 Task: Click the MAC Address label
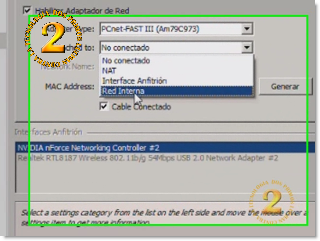(x=69, y=87)
